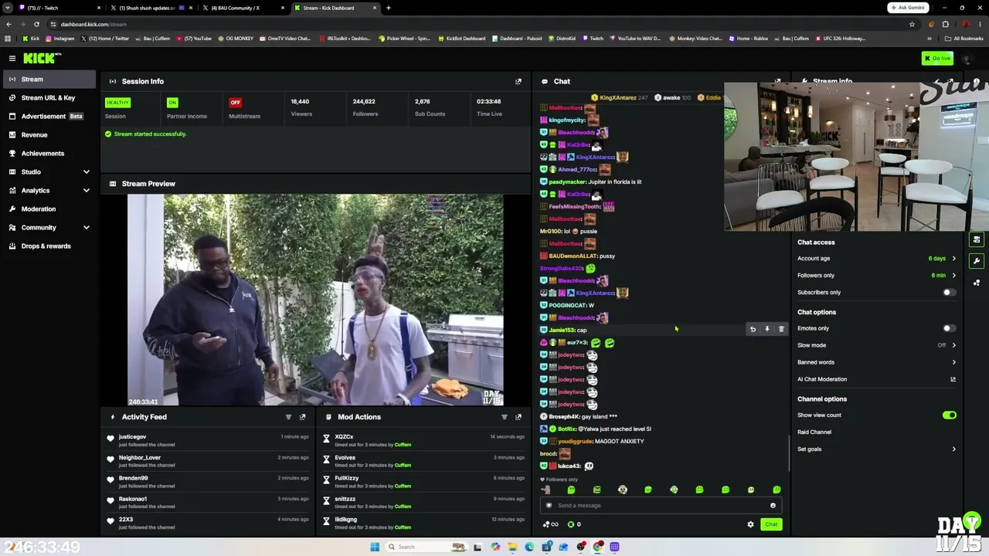Open the Kick hamburger menu
Viewport: 989px width, 556px height.
[x=12, y=59]
